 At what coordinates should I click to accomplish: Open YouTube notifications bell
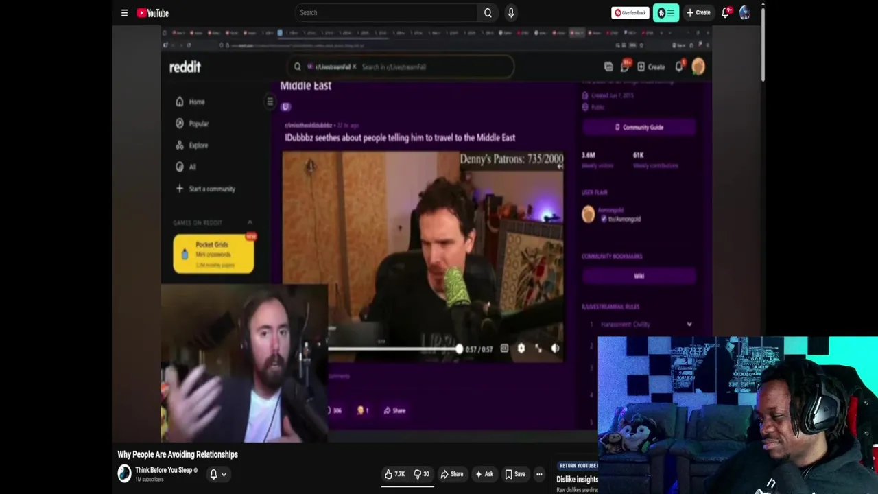point(726,12)
